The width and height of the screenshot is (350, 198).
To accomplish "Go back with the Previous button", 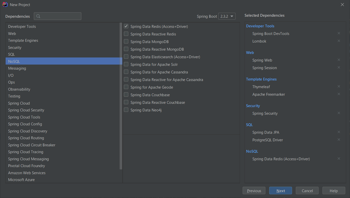I will tap(254, 191).
